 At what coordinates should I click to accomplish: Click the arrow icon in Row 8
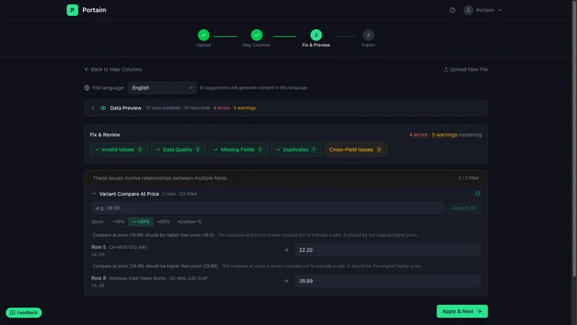point(286,281)
